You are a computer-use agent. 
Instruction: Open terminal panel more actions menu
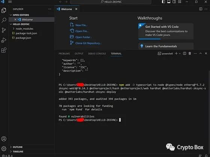tap(195, 53)
